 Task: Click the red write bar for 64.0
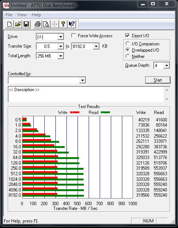click(x=40, y=156)
